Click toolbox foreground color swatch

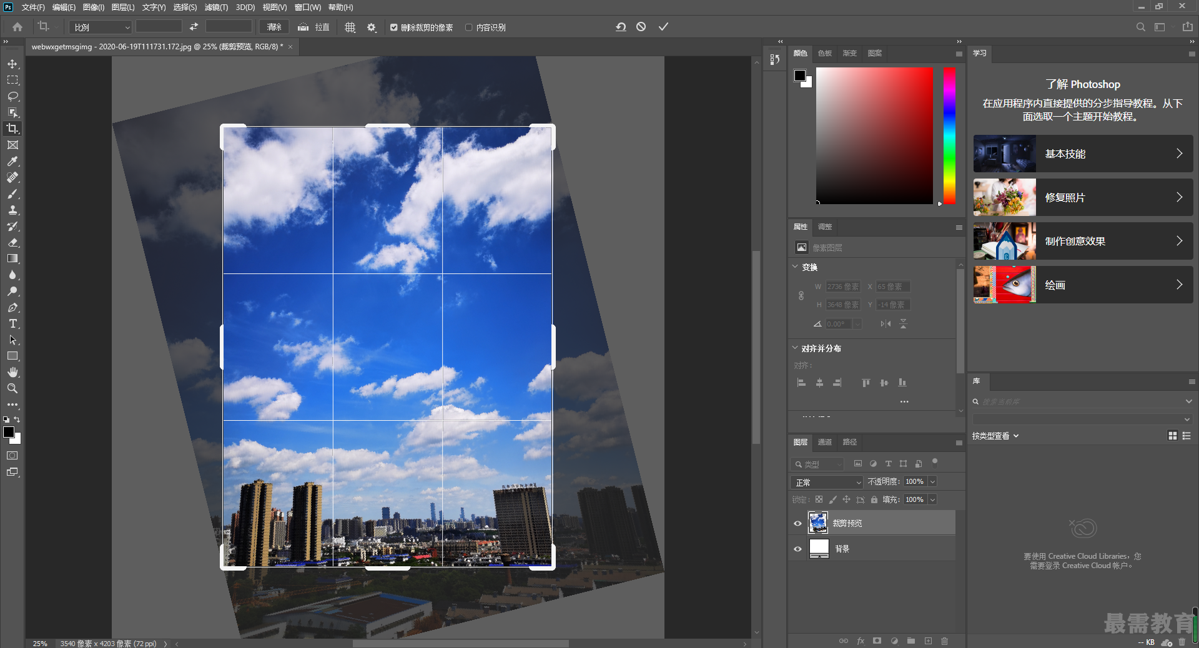9,432
